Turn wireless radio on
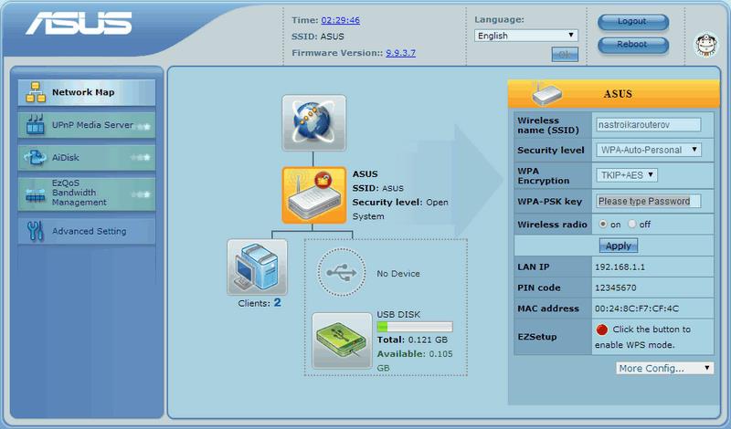 pyautogui.click(x=603, y=224)
